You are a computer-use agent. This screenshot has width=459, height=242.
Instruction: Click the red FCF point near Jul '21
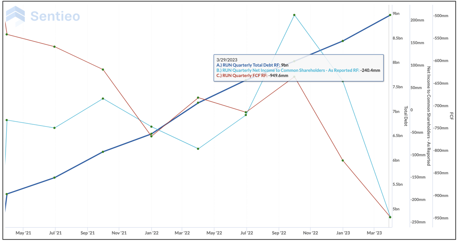pos(55,47)
